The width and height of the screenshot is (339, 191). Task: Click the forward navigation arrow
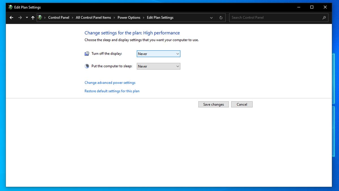tap(20, 18)
